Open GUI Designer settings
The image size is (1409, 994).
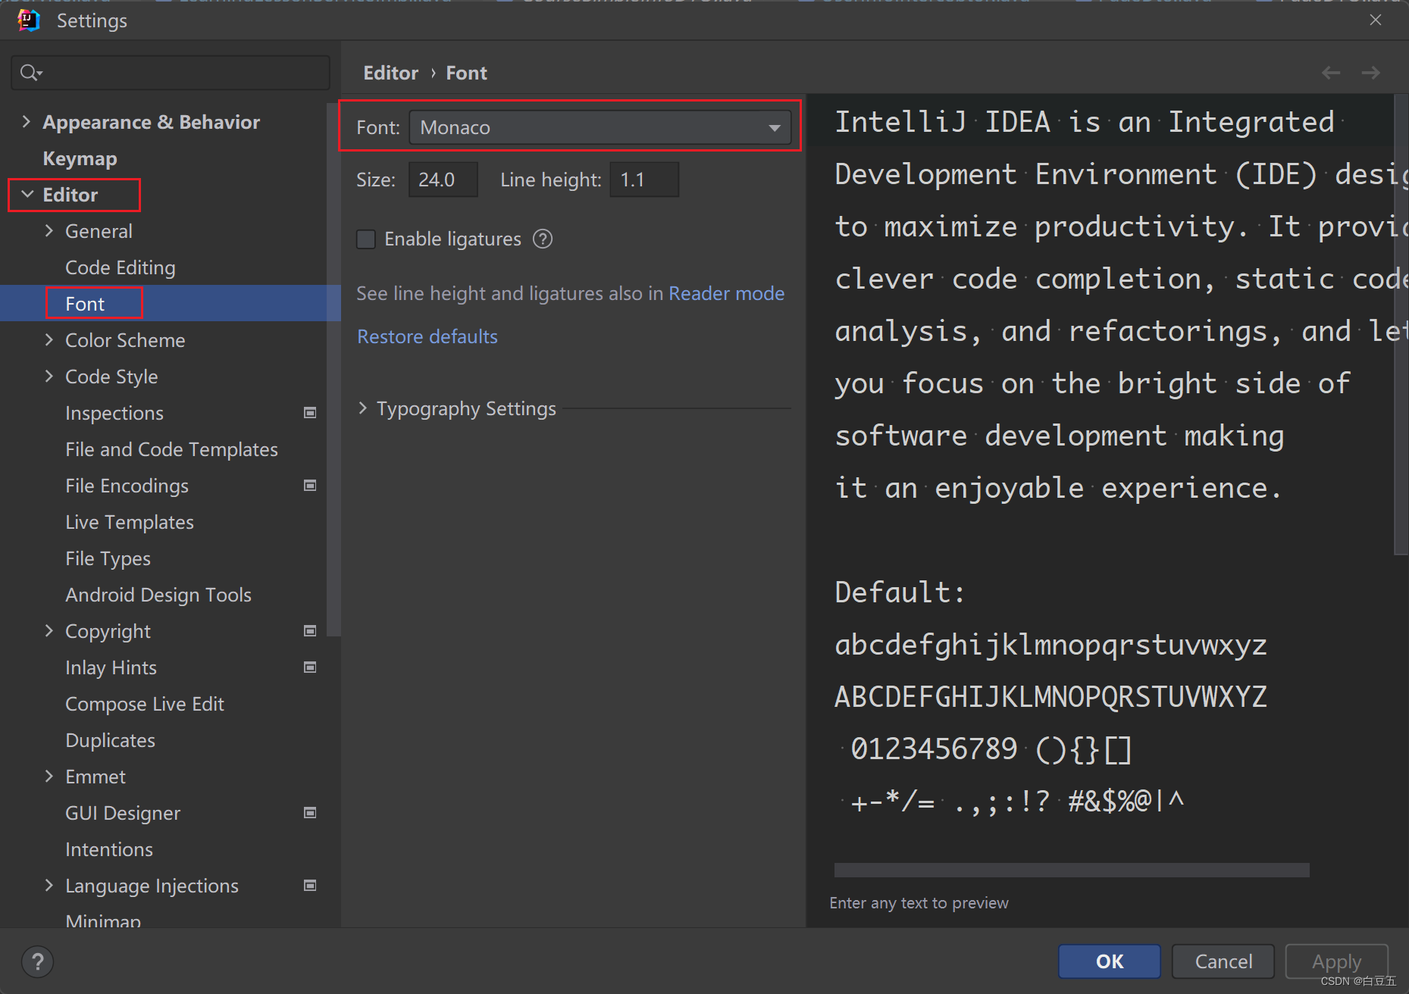tap(123, 813)
